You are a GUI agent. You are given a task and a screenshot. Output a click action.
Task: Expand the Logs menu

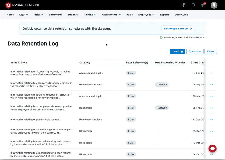point(24,15)
